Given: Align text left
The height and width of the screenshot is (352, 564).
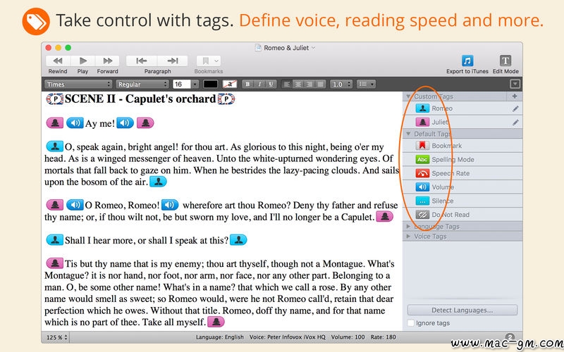Looking at the screenshot, I should pyautogui.click(x=287, y=84).
